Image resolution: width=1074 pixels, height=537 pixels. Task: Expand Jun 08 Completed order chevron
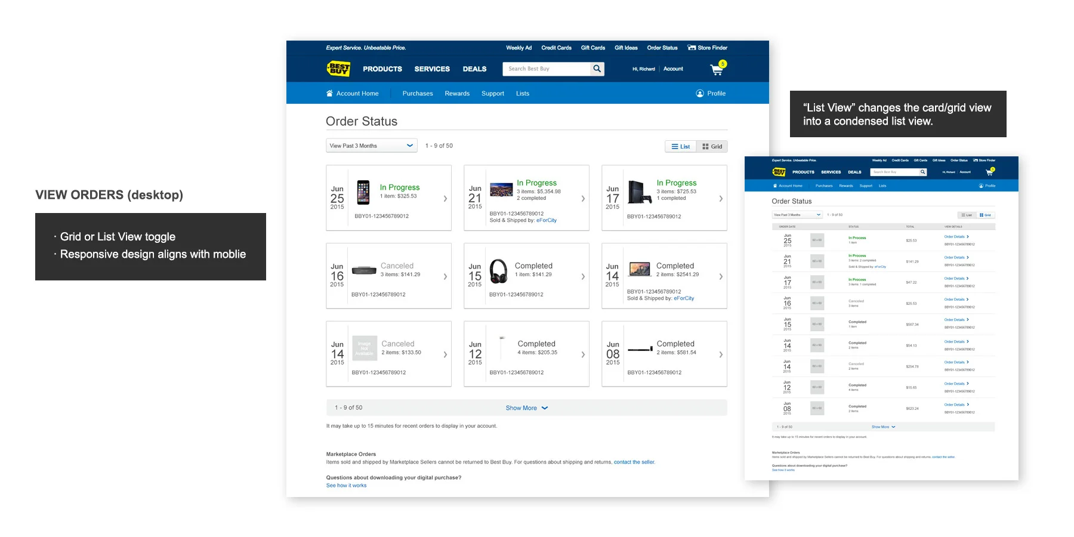(721, 354)
